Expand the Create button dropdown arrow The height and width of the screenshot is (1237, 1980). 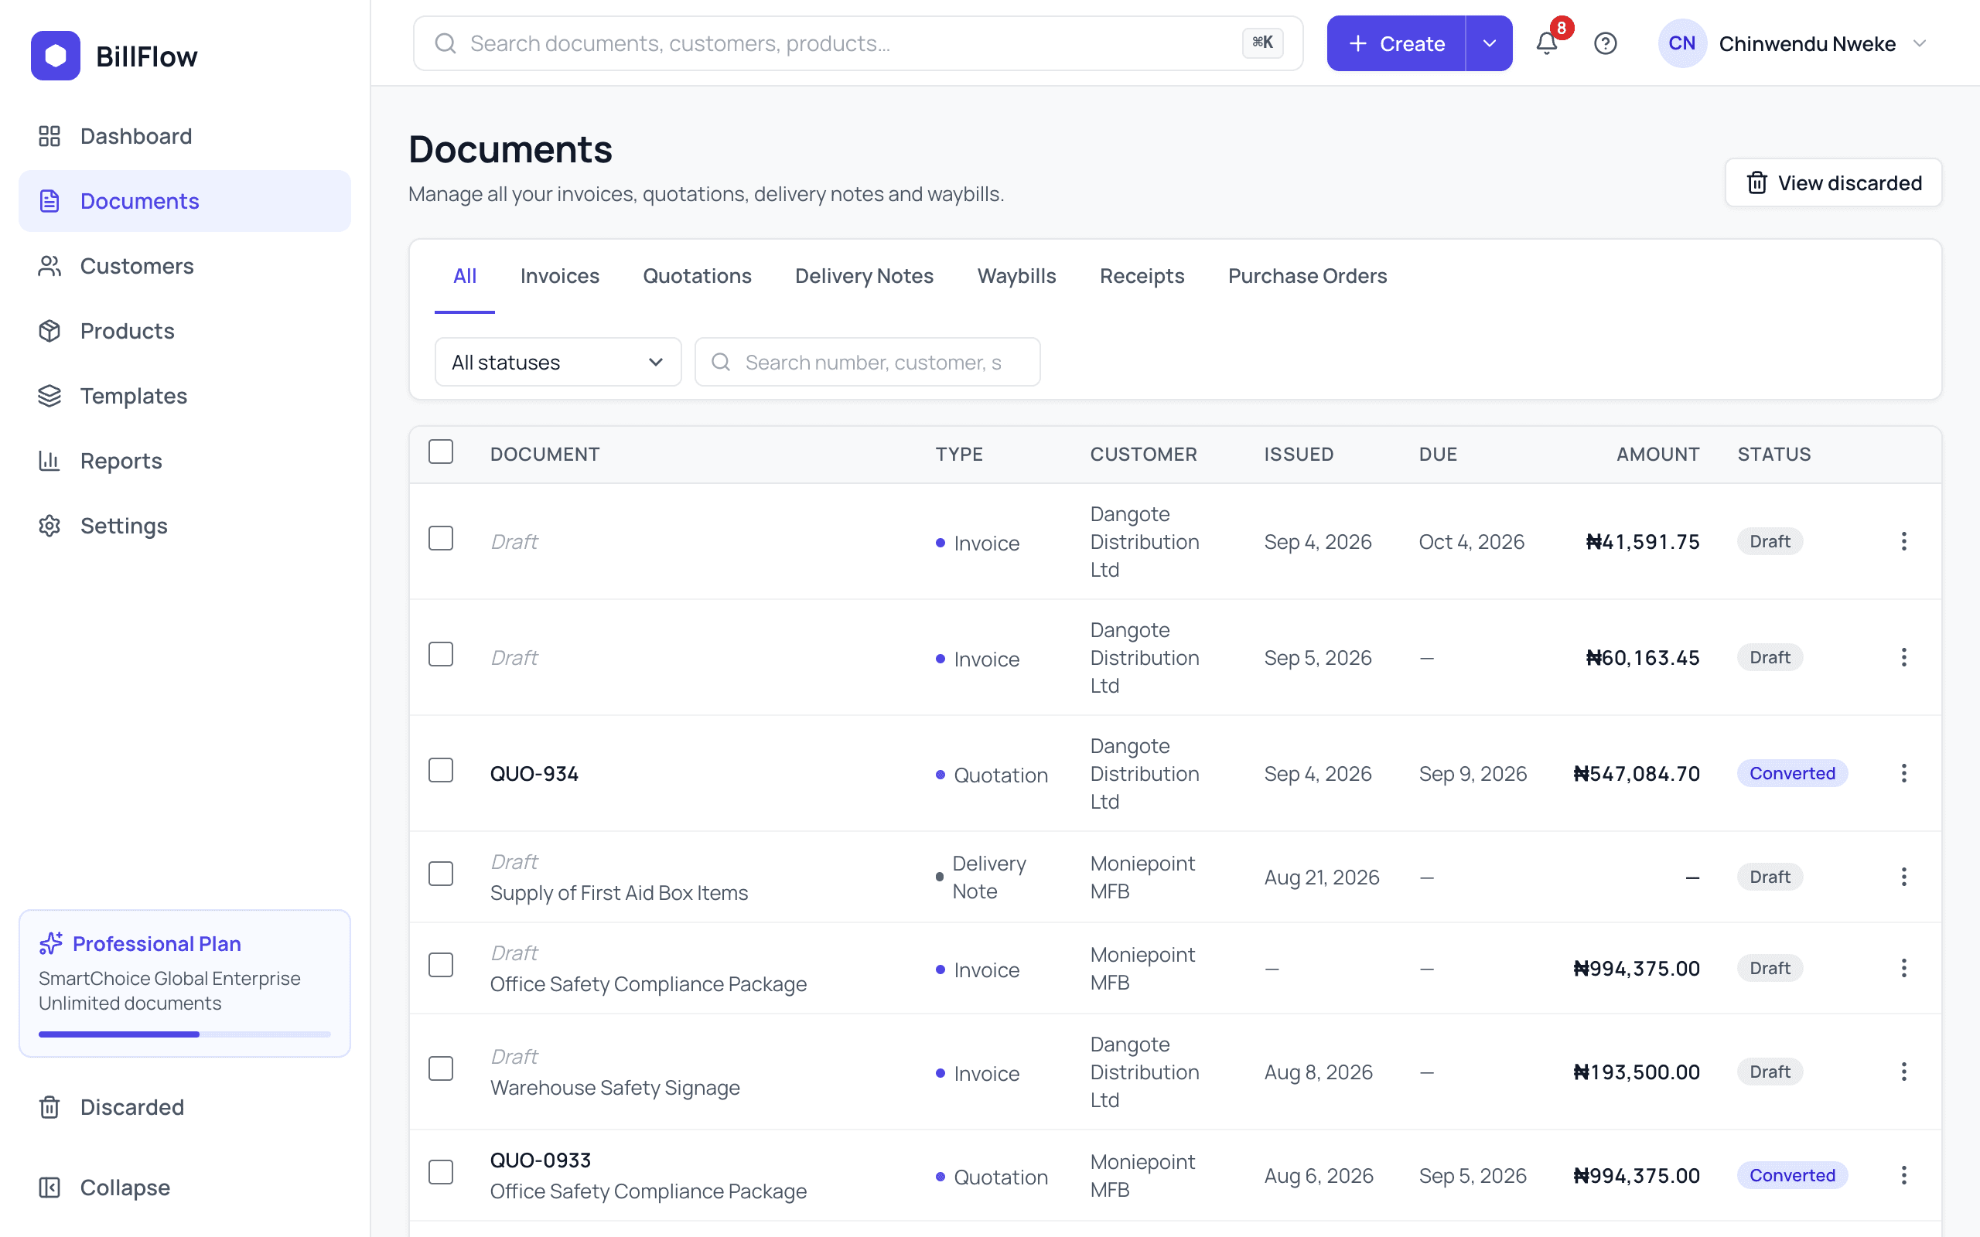pos(1489,43)
